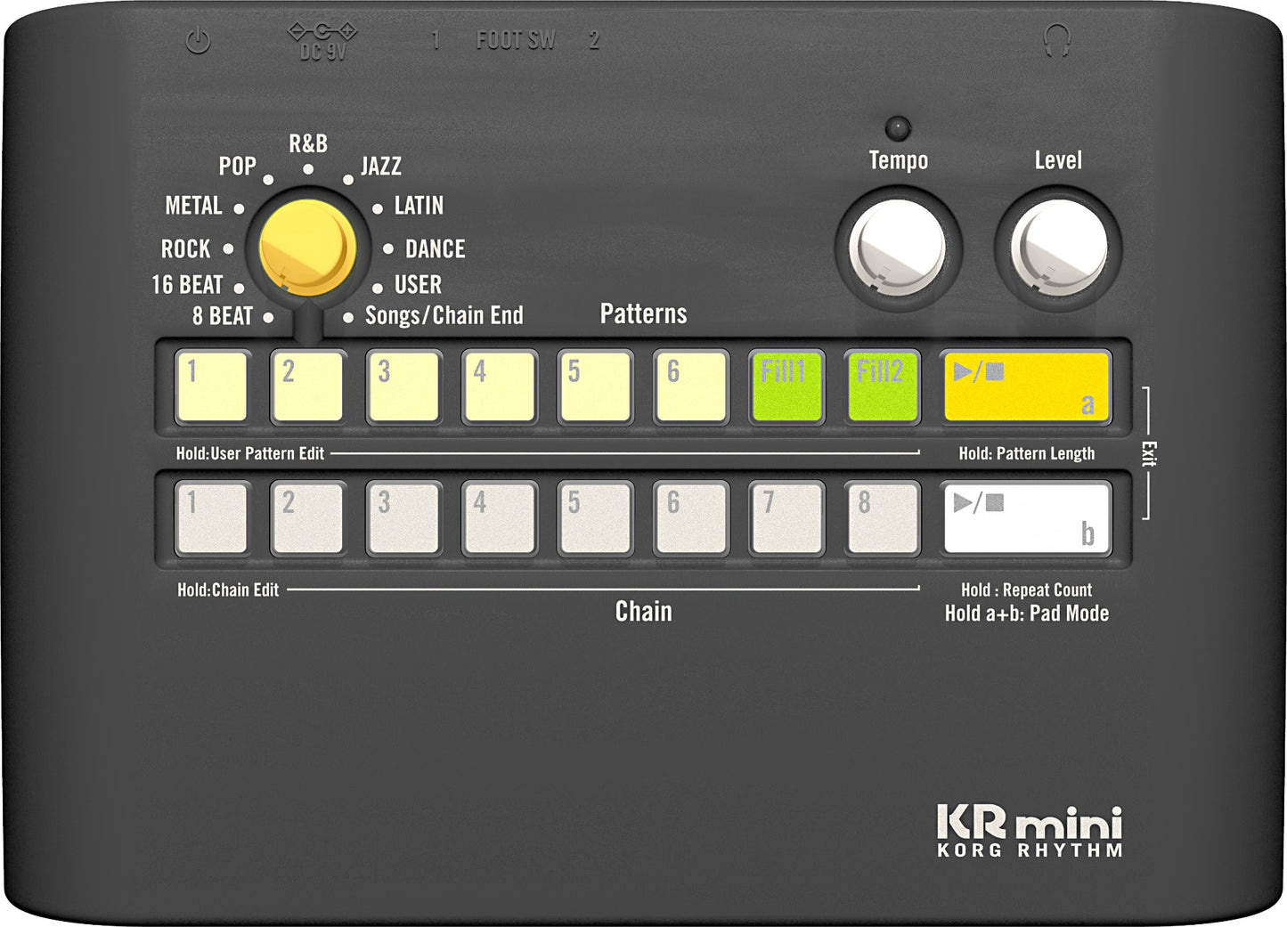Tap the play/stop pad labeled b
This screenshot has width=1287, height=927.
click(1024, 519)
